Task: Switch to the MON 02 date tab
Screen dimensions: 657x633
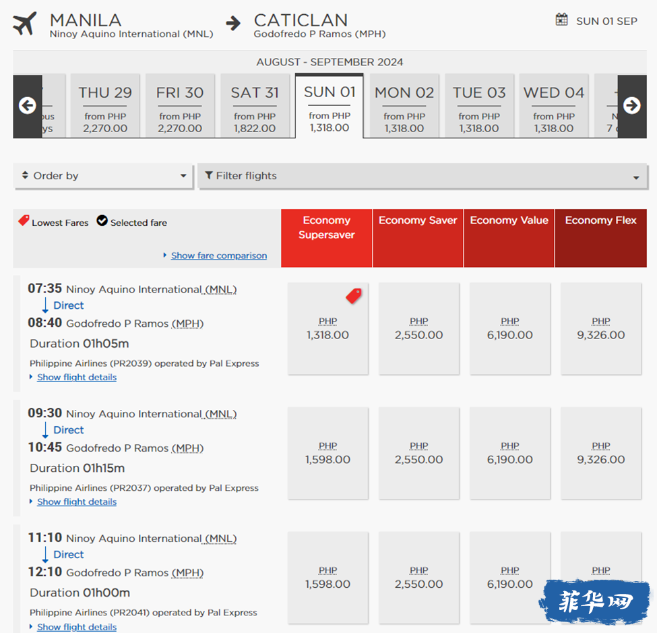Action: click(x=404, y=107)
